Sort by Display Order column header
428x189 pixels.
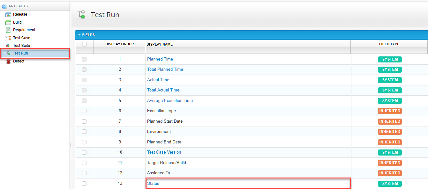point(119,44)
